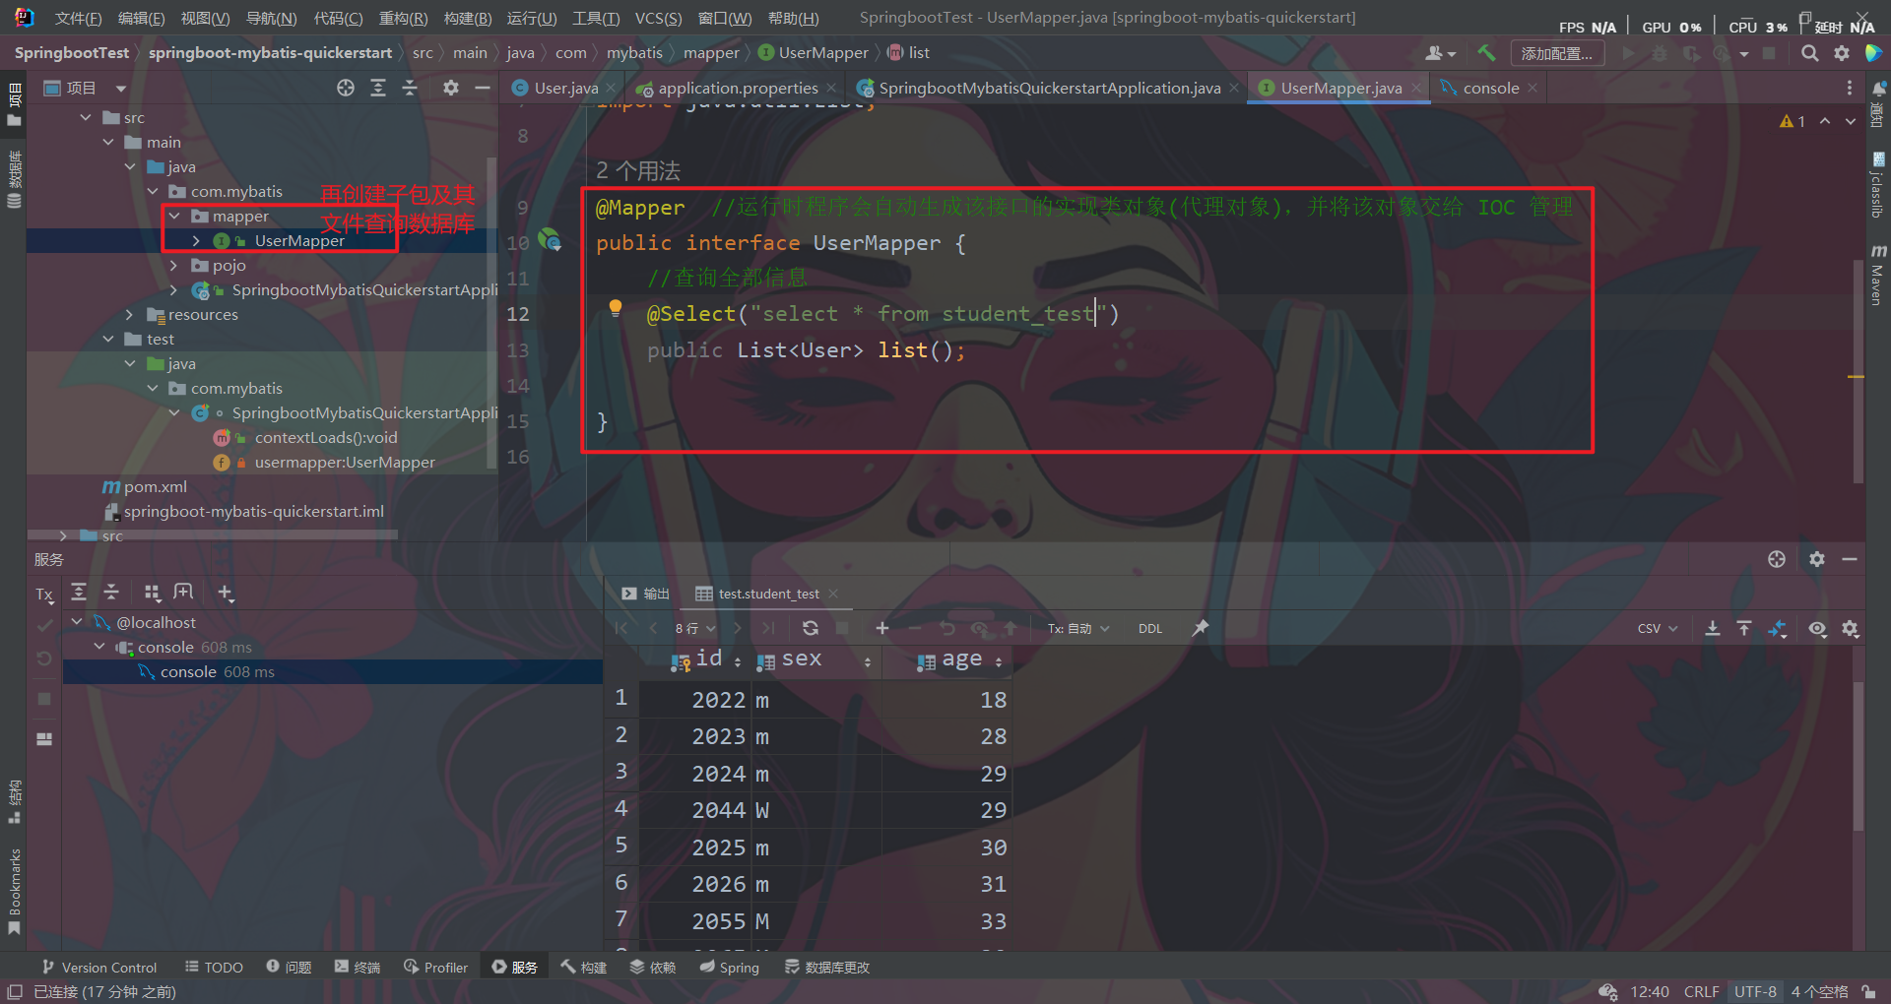
Task: Toggle the Bookmarks tool window strip button
Action: click(14, 893)
